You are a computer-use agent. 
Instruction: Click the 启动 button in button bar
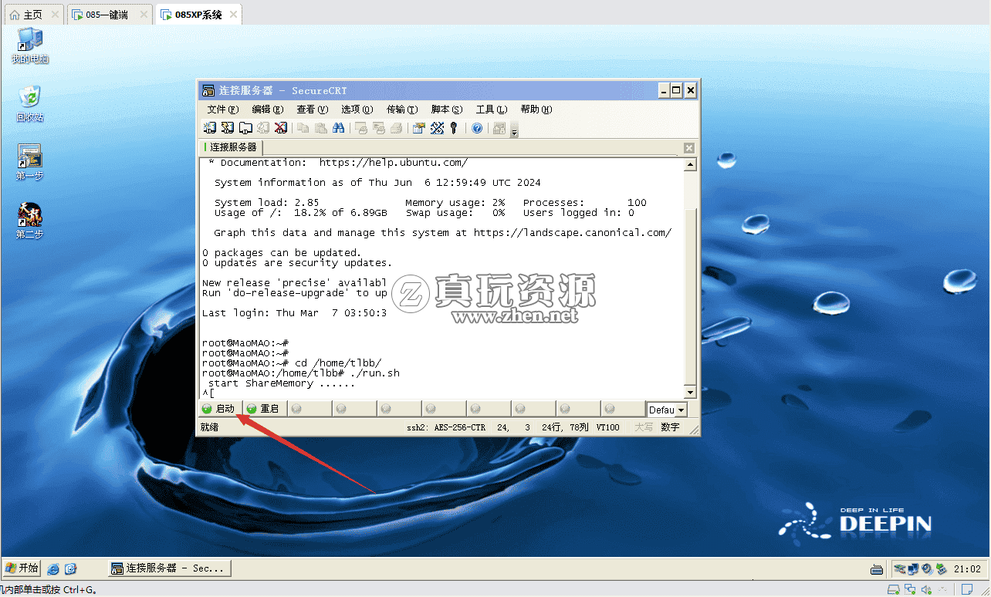pos(220,409)
